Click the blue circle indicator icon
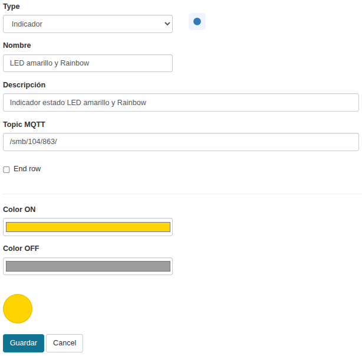 tap(197, 21)
